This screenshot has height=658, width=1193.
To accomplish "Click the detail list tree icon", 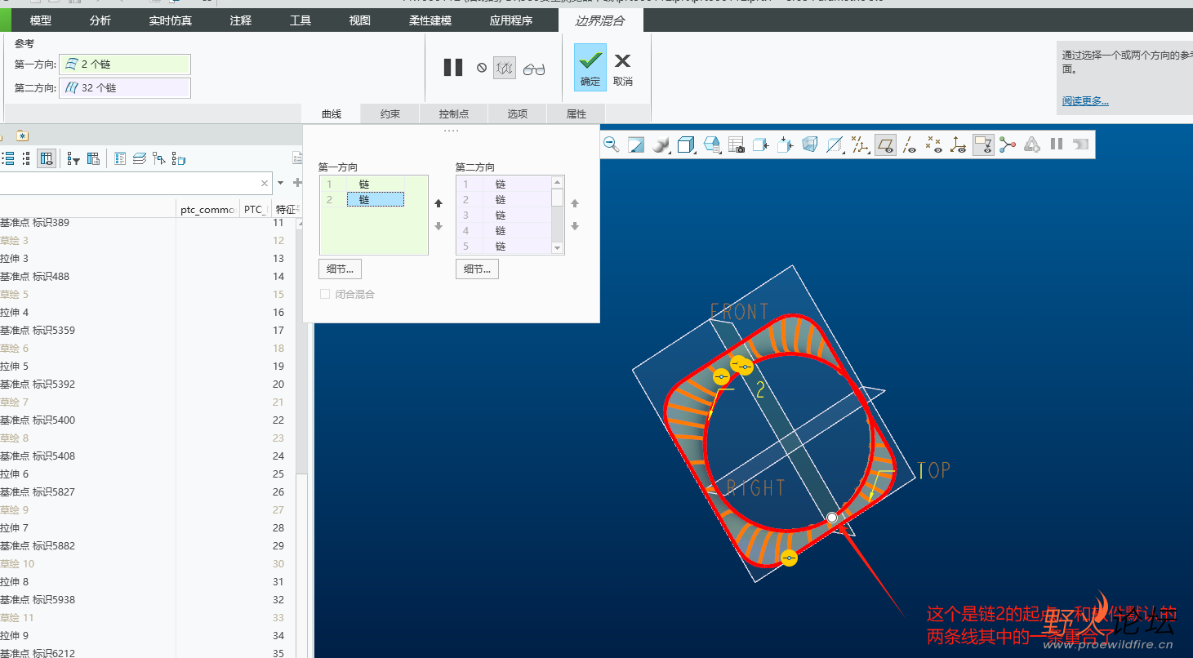I will click(x=120, y=158).
